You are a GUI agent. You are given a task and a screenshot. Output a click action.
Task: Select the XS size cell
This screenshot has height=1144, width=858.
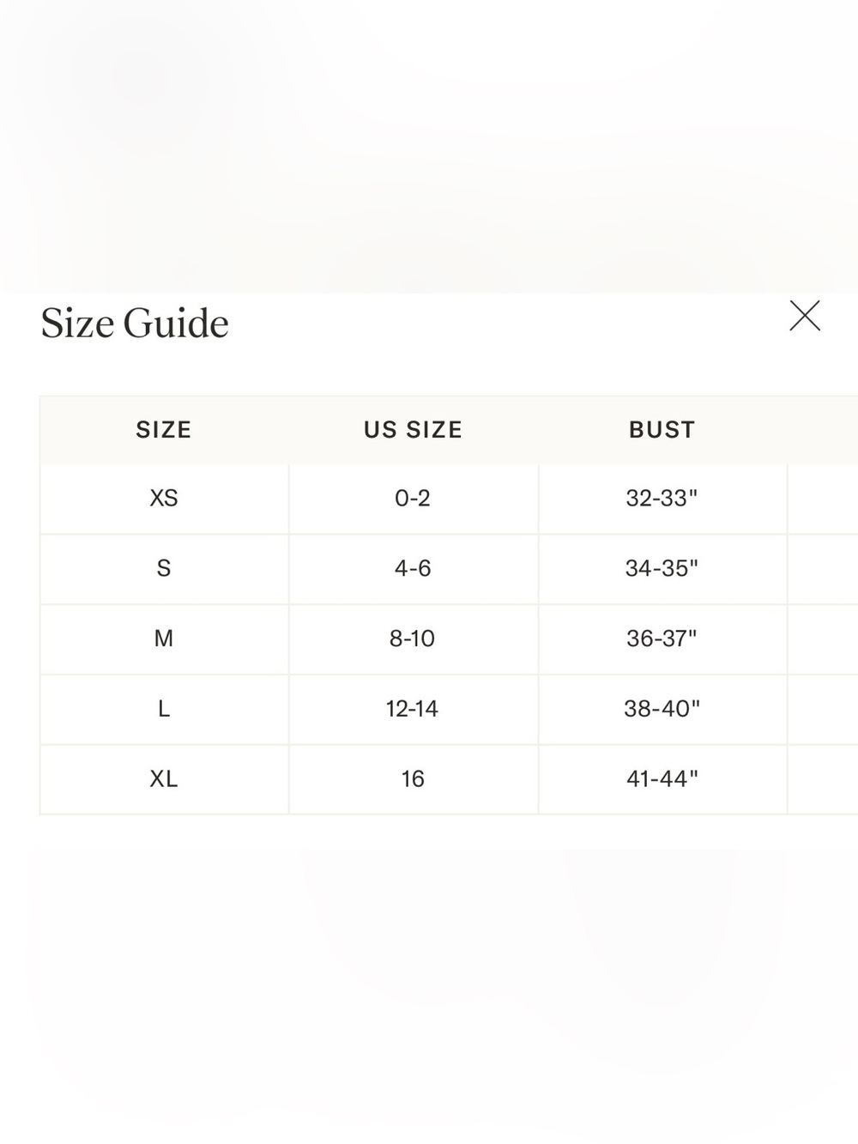(x=164, y=499)
